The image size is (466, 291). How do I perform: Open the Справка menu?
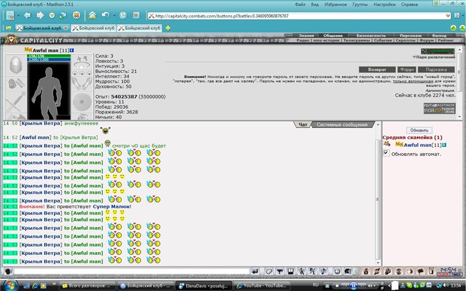pyautogui.click(x=409, y=5)
